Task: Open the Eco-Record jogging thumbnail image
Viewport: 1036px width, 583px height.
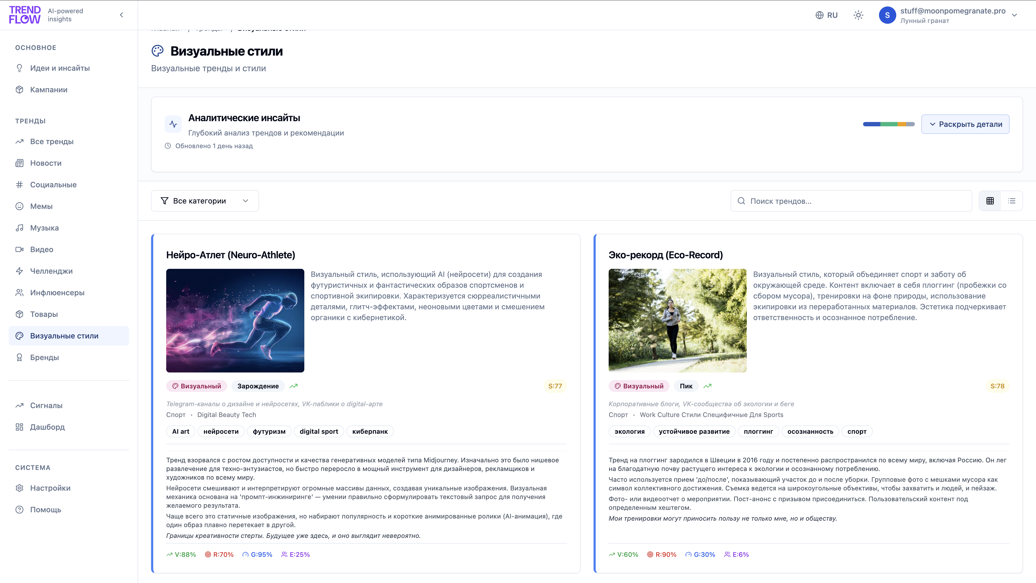Action: (x=677, y=320)
